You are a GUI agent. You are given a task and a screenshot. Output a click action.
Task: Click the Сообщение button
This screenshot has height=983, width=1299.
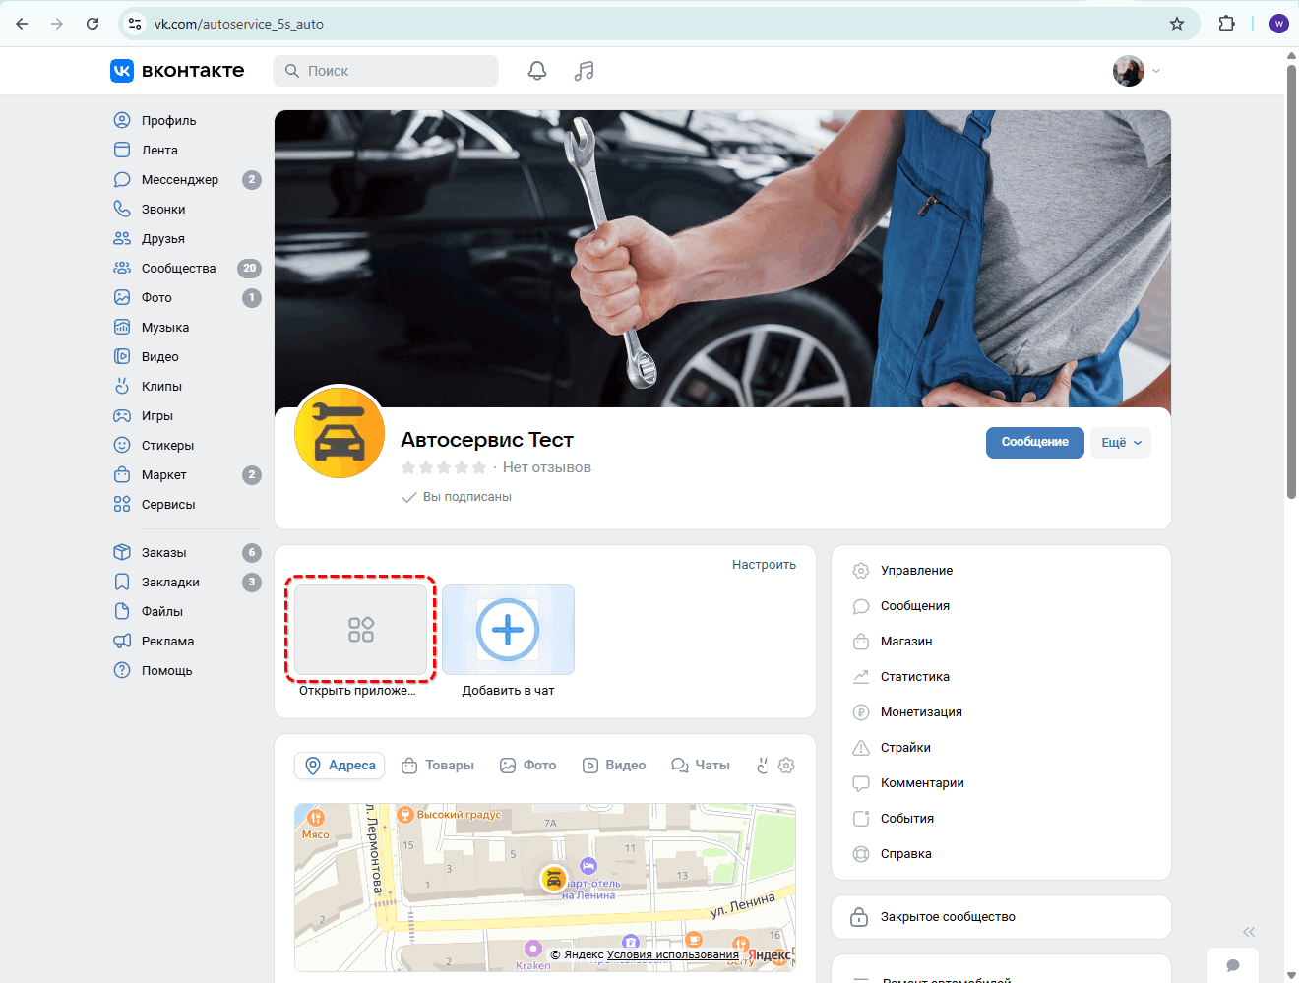point(1034,443)
